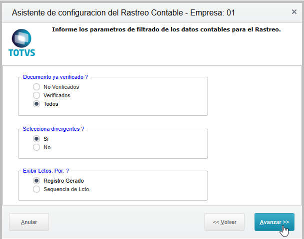Click the Documento ya verificado group label
Image resolution: width=304 pixels, height=239 pixels.
click(x=55, y=77)
